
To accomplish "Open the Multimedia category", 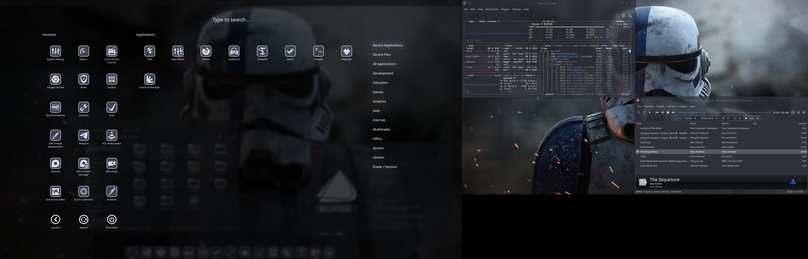I will [x=381, y=129].
